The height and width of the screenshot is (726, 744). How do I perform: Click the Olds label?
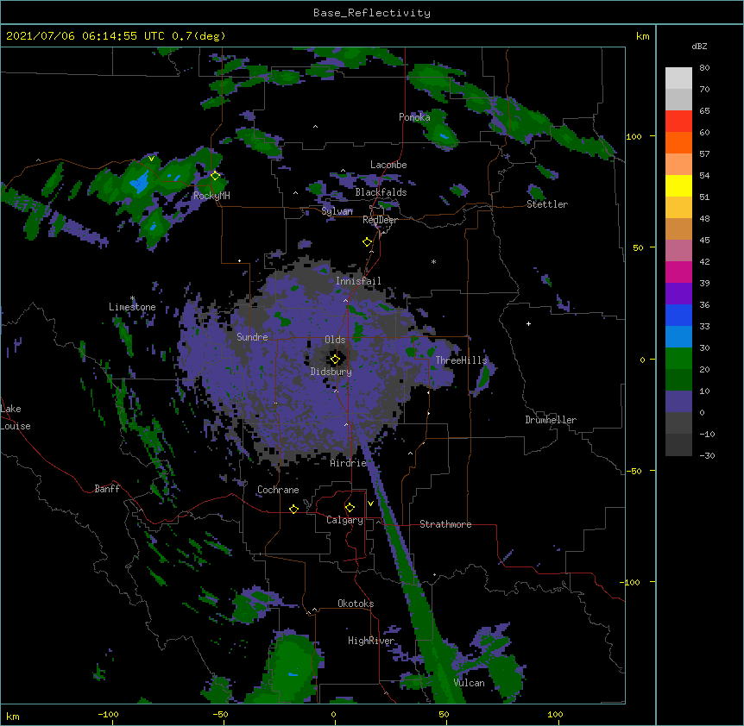tap(335, 340)
